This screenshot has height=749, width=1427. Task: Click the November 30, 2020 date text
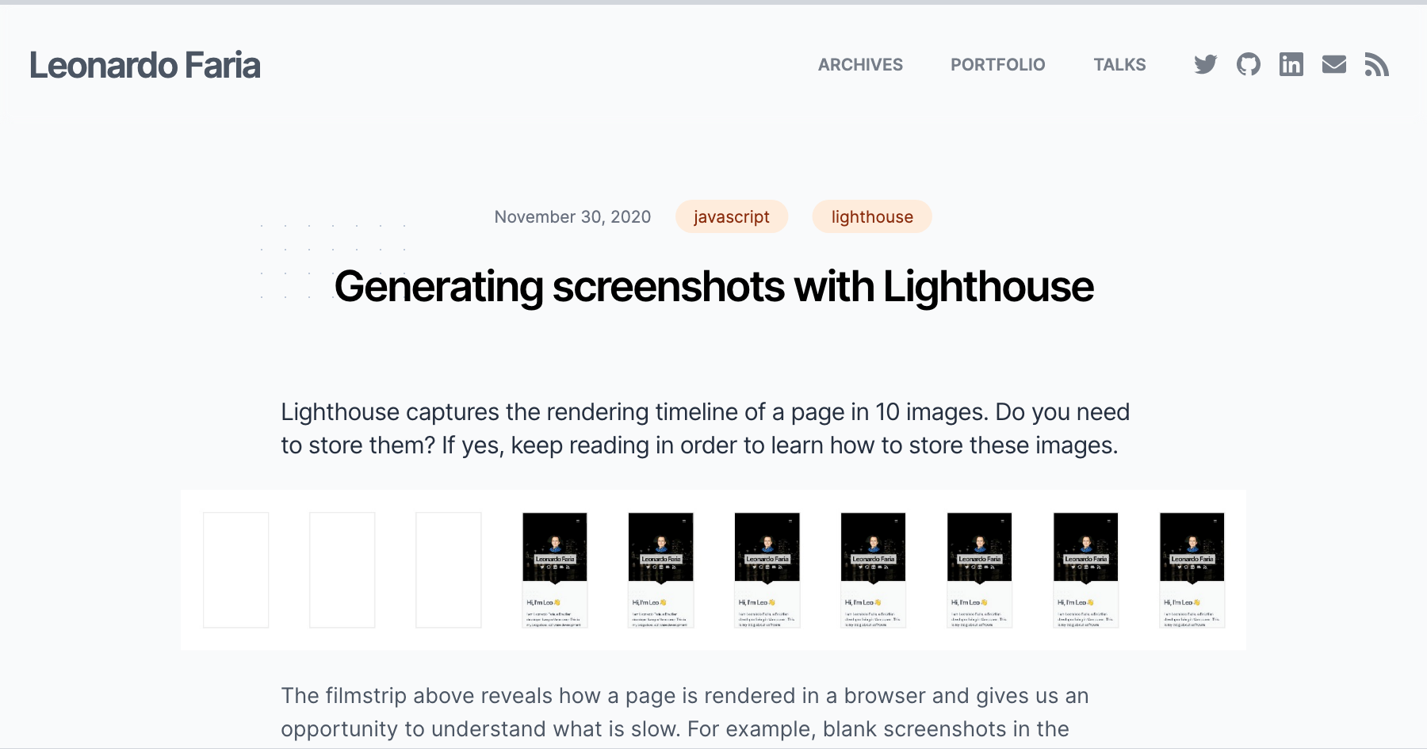(x=572, y=216)
